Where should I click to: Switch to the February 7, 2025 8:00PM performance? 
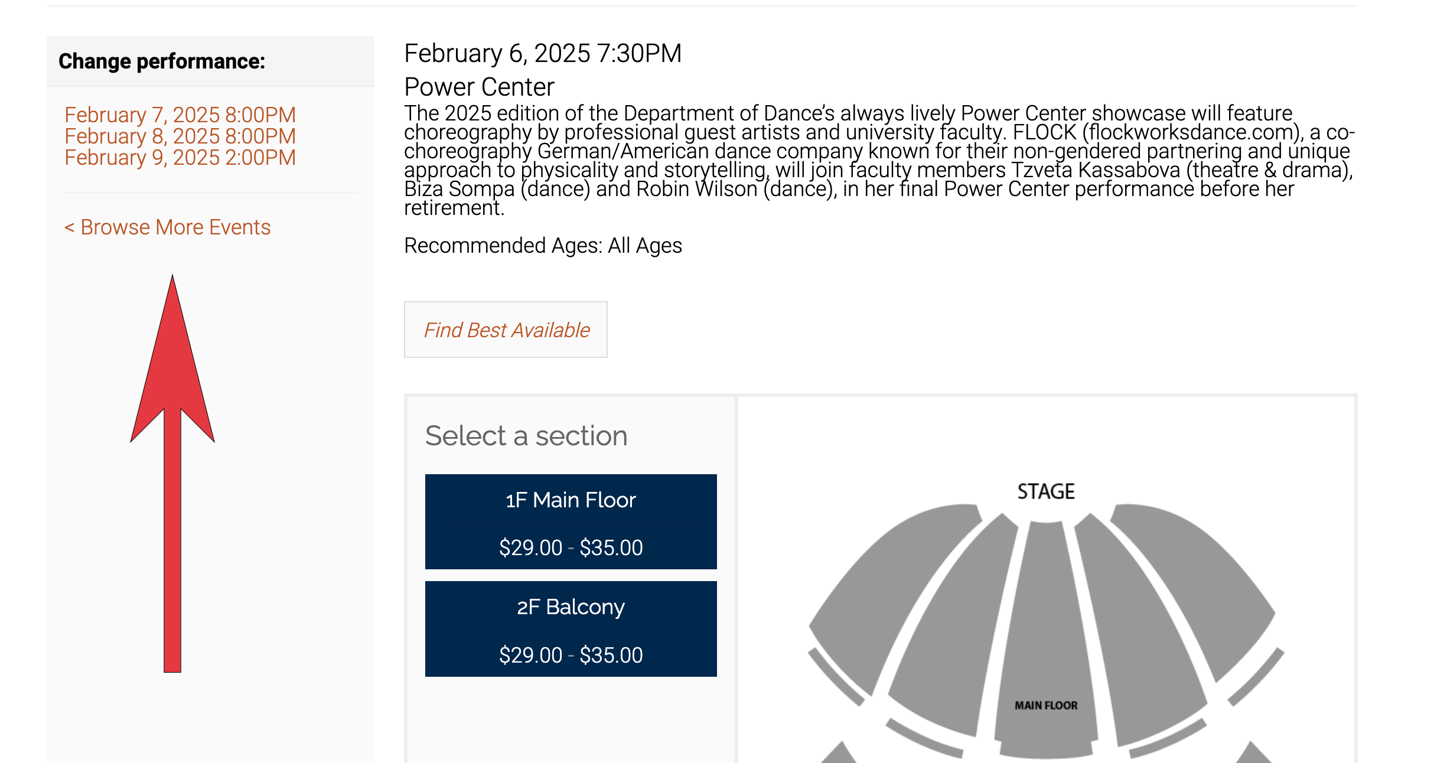pos(180,115)
